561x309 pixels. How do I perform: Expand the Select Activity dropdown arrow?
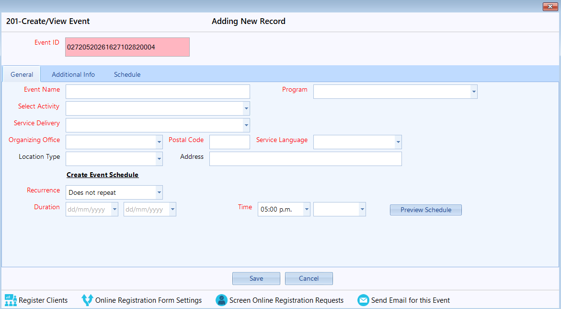pyautogui.click(x=246, y=108)
